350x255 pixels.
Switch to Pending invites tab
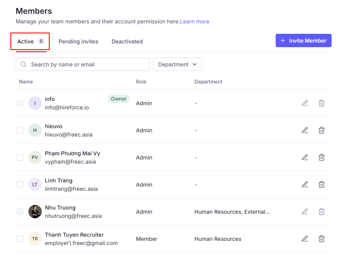[x=79, y=42]
